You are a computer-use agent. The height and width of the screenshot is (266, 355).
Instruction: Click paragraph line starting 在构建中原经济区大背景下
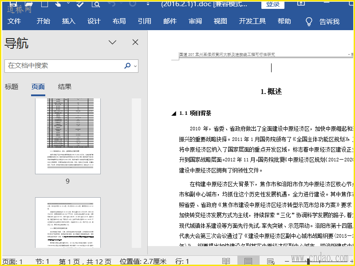271,184
